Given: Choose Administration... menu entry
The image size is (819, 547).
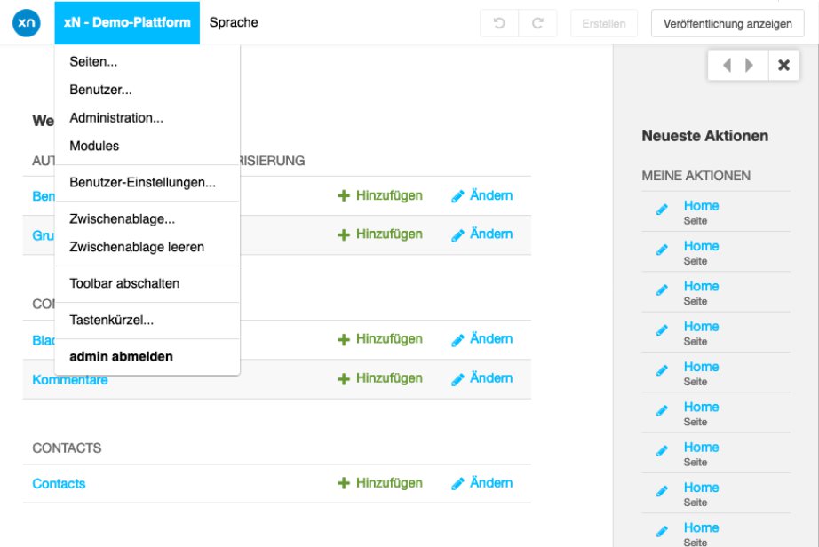Looking at the screenshot, I should 116,118.
